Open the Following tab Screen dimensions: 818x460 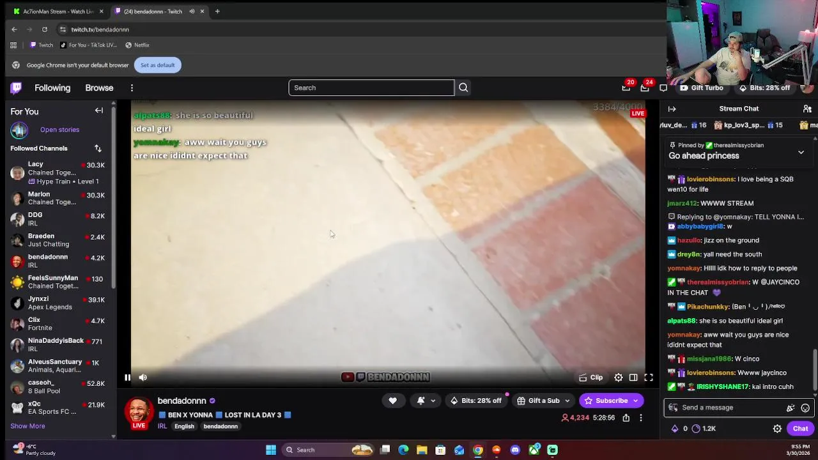[52, 88]
